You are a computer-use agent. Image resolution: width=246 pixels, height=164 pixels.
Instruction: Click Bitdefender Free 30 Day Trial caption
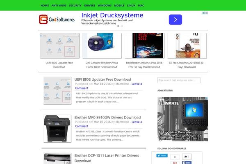144,65
